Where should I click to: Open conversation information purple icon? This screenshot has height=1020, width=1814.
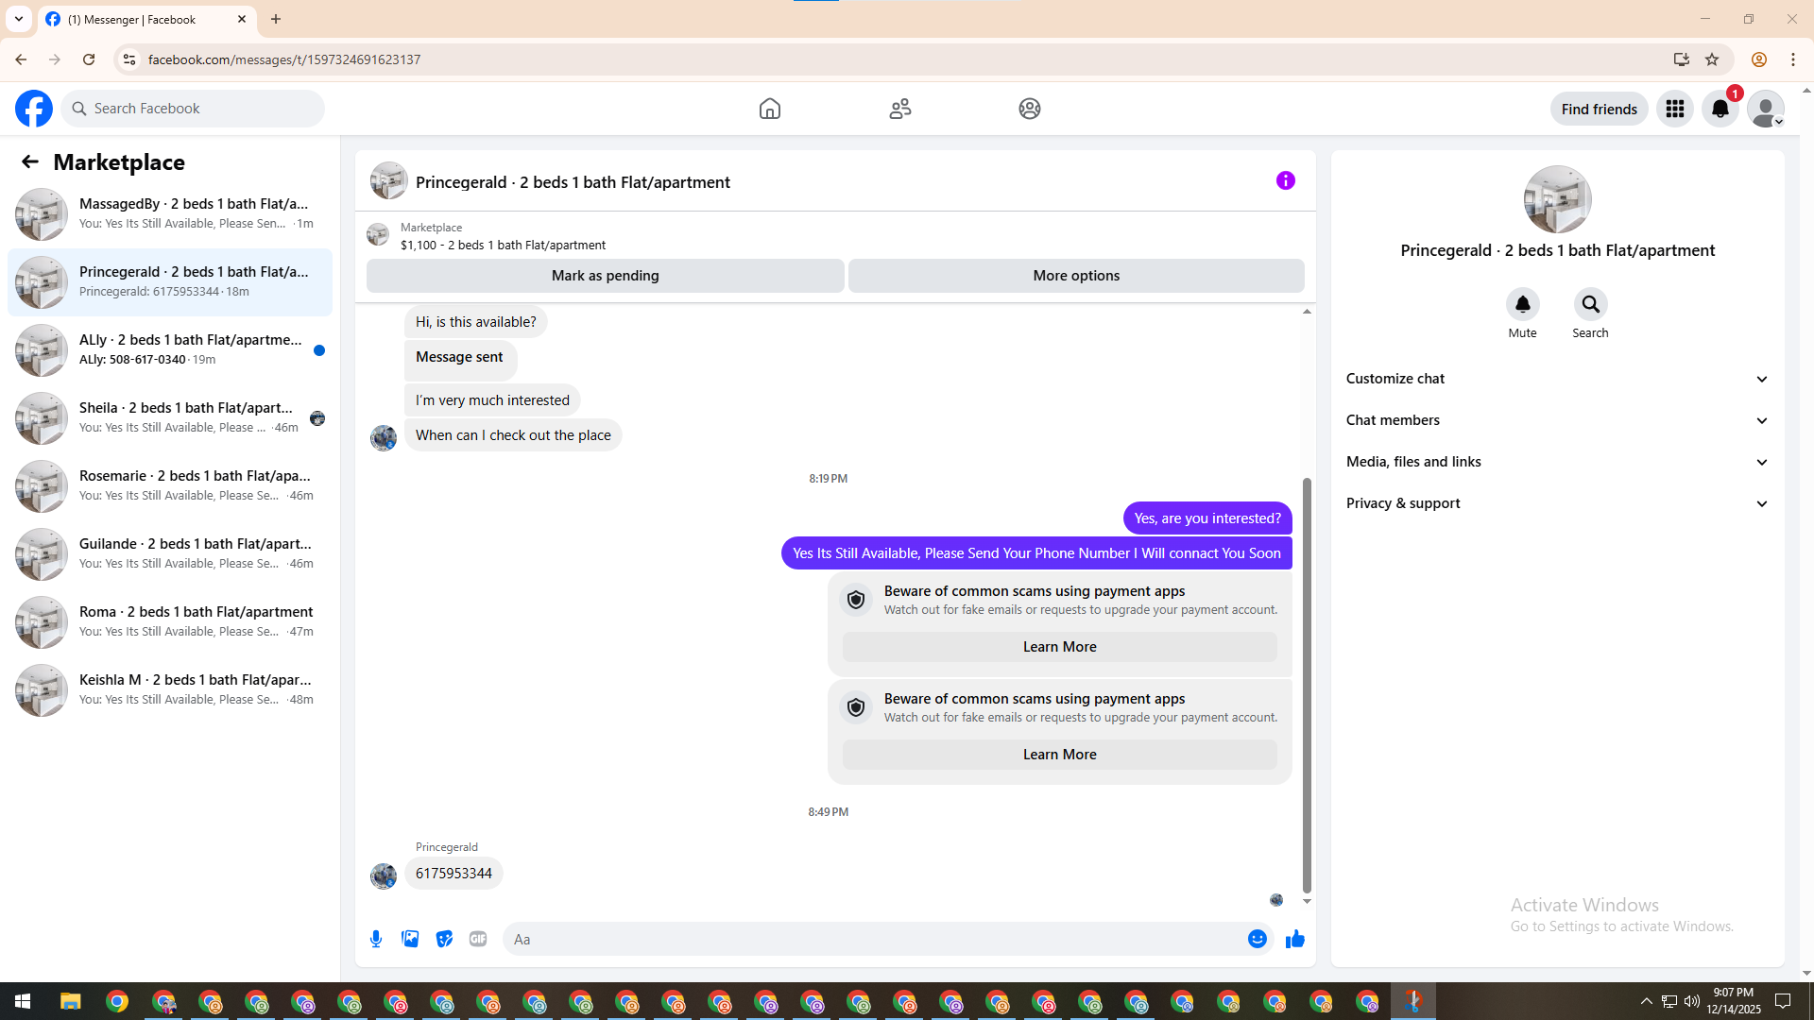tap(1285, 180)
